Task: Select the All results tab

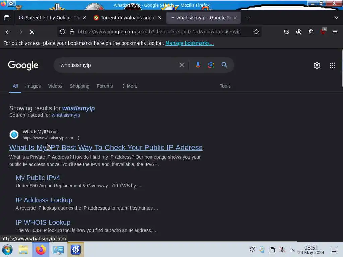Action: pos(15,86)
